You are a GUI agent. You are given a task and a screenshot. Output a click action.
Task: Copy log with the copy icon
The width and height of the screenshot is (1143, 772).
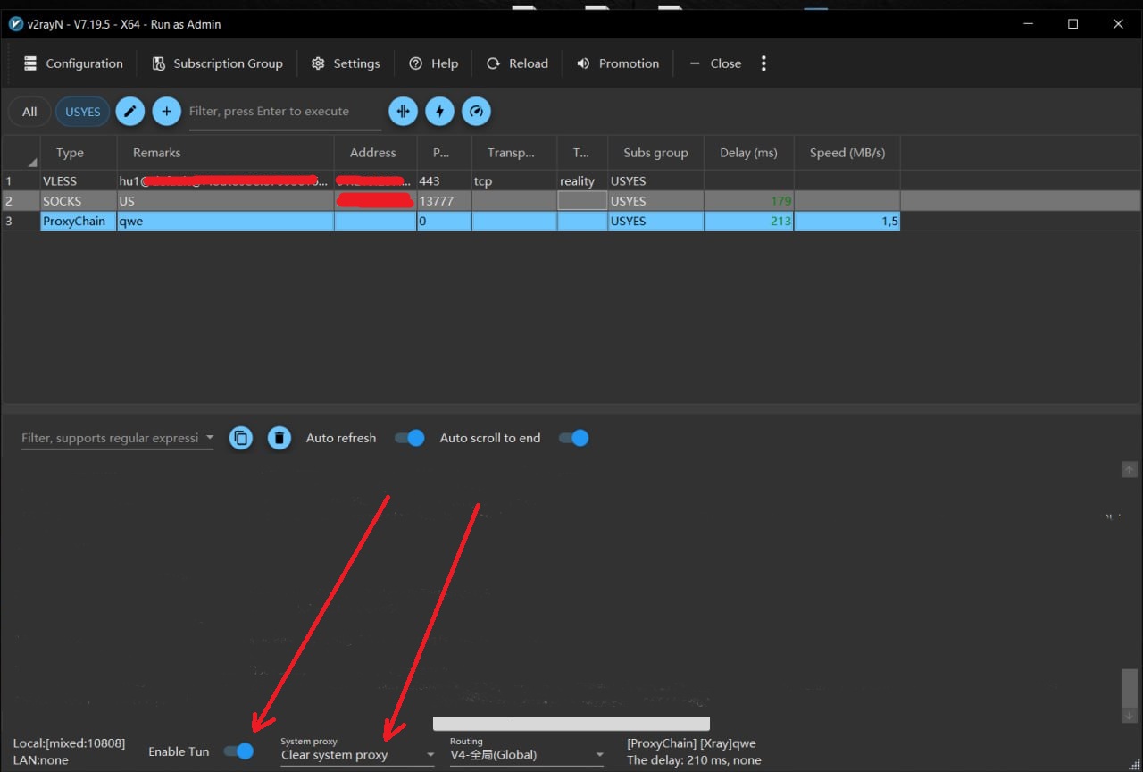pyautogui.click(x=241, y=438)
